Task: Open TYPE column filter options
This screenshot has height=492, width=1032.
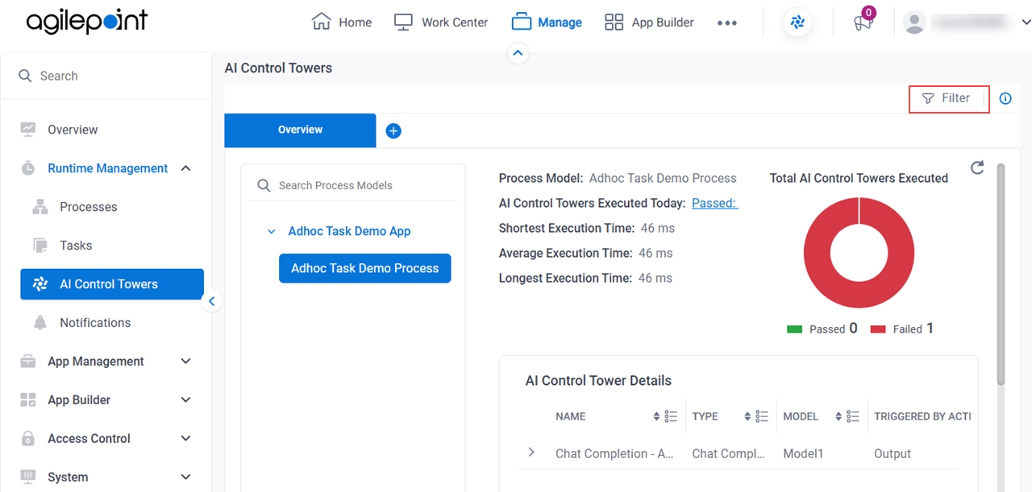Action: pos(762,416)
